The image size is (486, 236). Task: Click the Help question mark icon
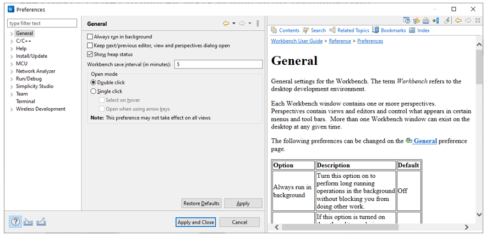(15, 222)
